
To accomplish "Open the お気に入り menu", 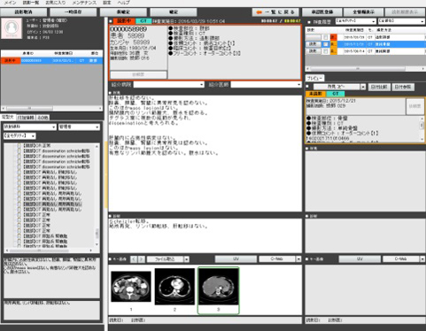I will 56,3.
